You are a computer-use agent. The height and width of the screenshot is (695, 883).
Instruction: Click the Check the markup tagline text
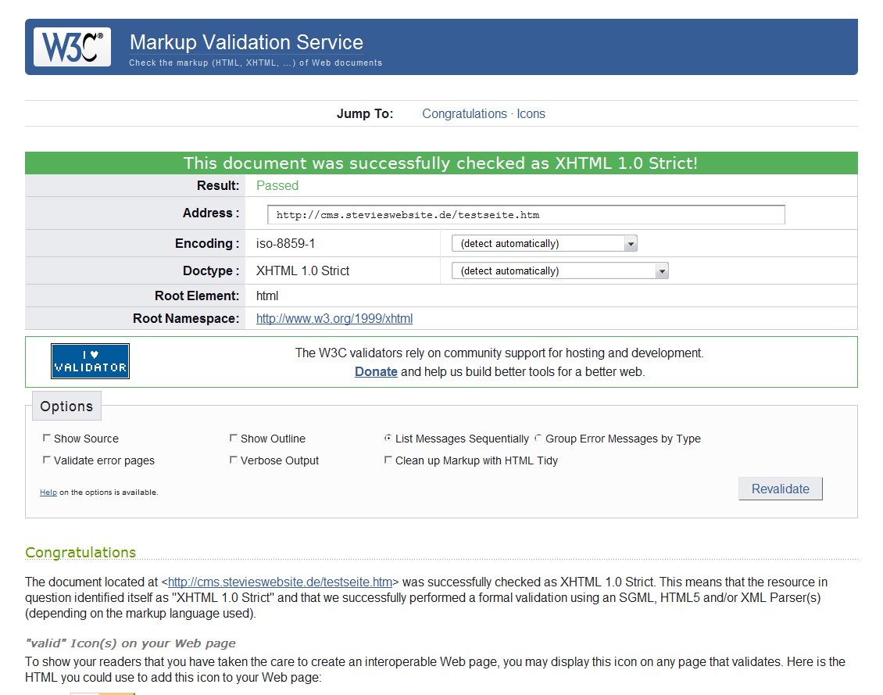(x=256, y=63)
